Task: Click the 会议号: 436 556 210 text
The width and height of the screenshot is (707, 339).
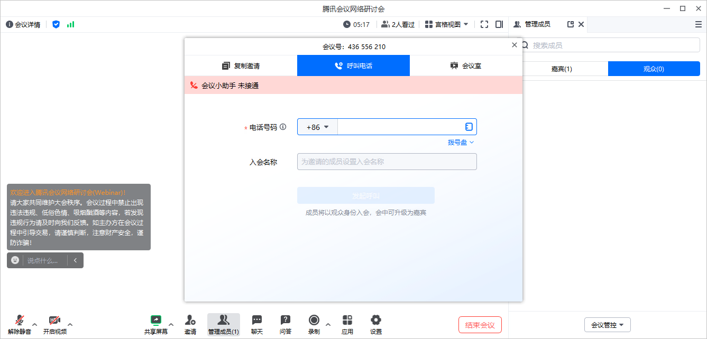Action: pos(354,46)
